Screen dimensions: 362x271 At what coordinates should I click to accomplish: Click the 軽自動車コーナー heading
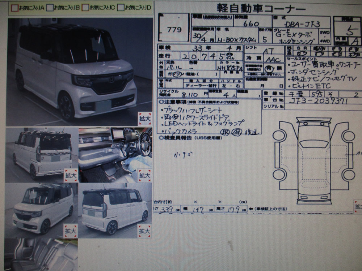261,8
